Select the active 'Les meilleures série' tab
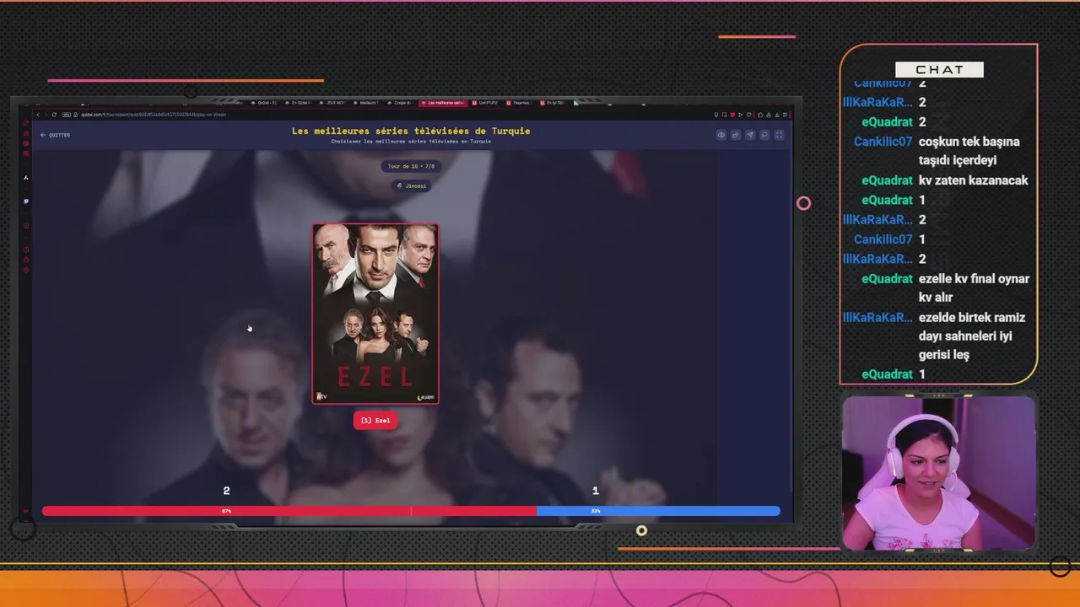 click(443, 103)
